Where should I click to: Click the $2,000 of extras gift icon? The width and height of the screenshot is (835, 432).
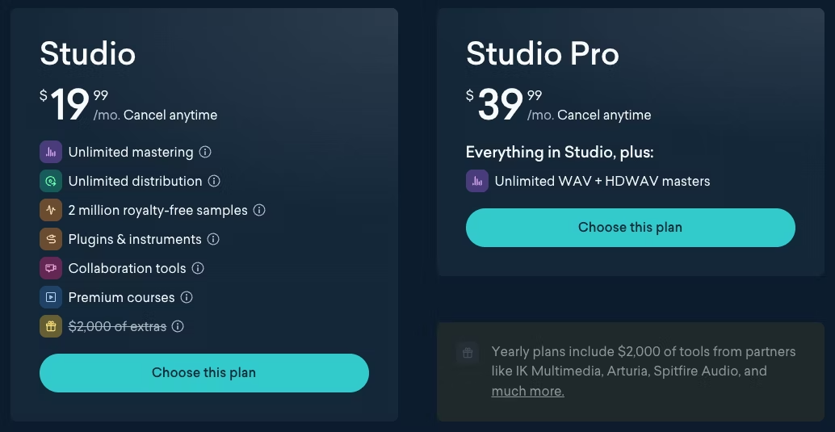coord(51,326)
